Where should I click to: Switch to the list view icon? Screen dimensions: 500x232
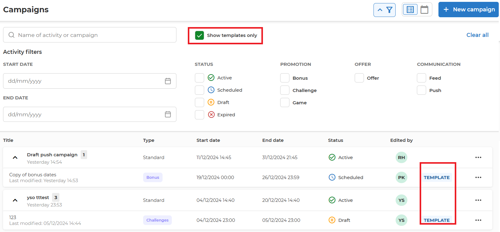coord(410,10)
